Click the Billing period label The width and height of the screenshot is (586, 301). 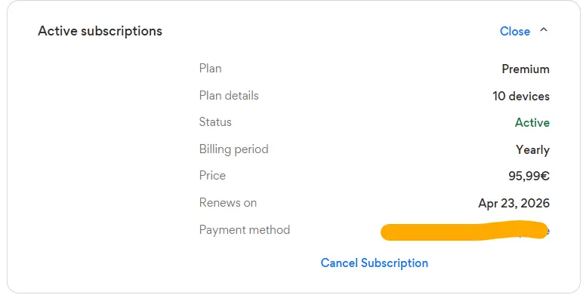click(233, 149)
